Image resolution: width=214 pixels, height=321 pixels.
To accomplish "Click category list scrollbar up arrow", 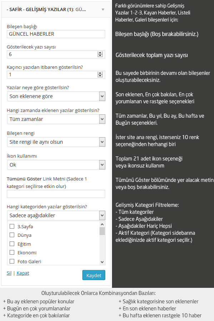I will coord(102,224).
